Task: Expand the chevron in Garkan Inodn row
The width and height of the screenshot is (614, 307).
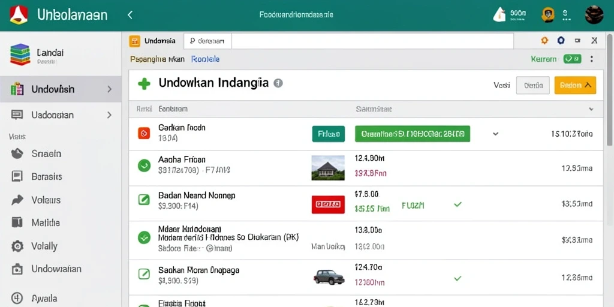Action: click(495, 134)
